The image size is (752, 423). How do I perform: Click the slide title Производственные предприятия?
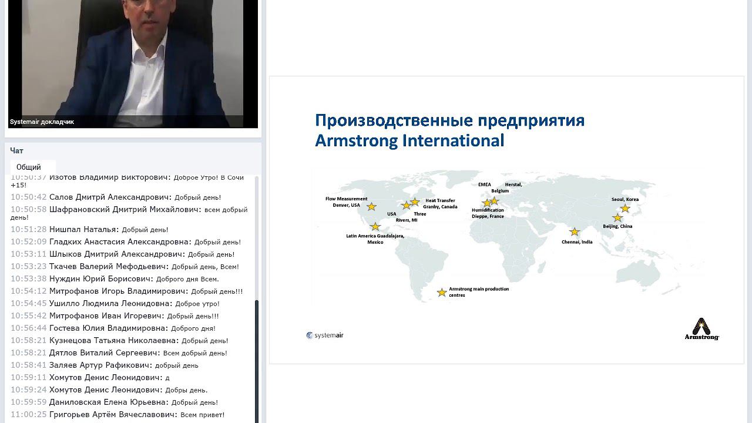[x=450, y=120]
